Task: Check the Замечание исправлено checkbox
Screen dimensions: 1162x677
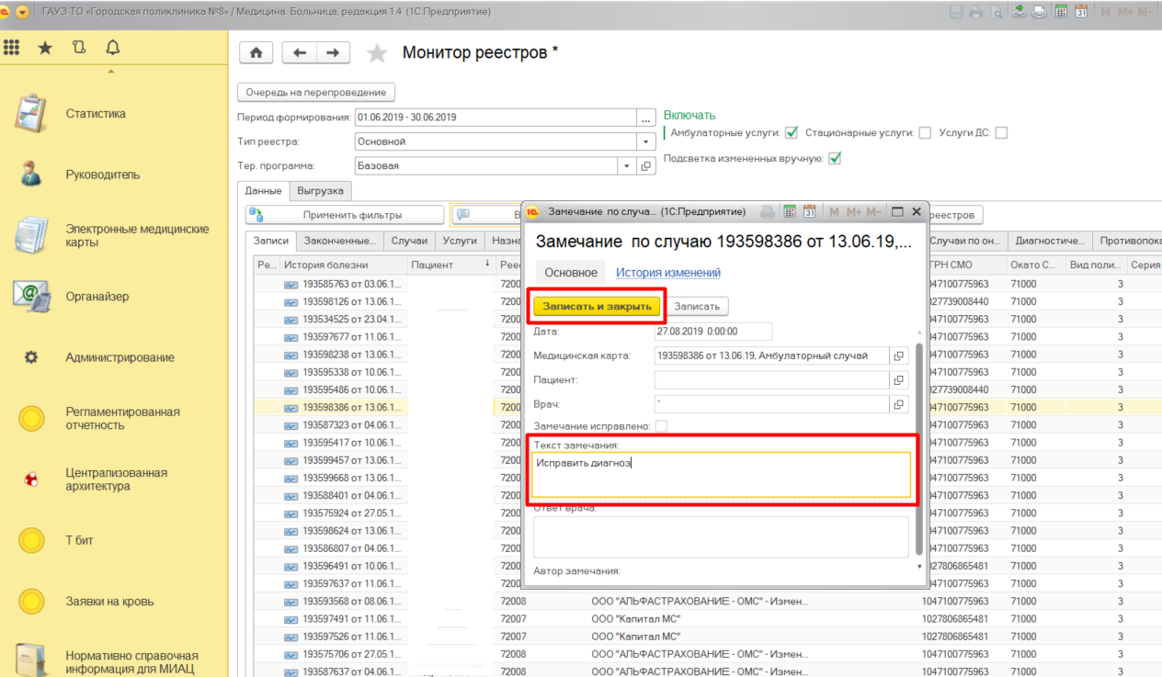Action: [x=661, y=426]
